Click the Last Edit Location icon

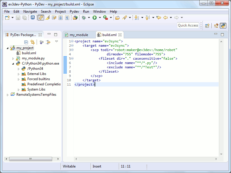tap(159, 18)
